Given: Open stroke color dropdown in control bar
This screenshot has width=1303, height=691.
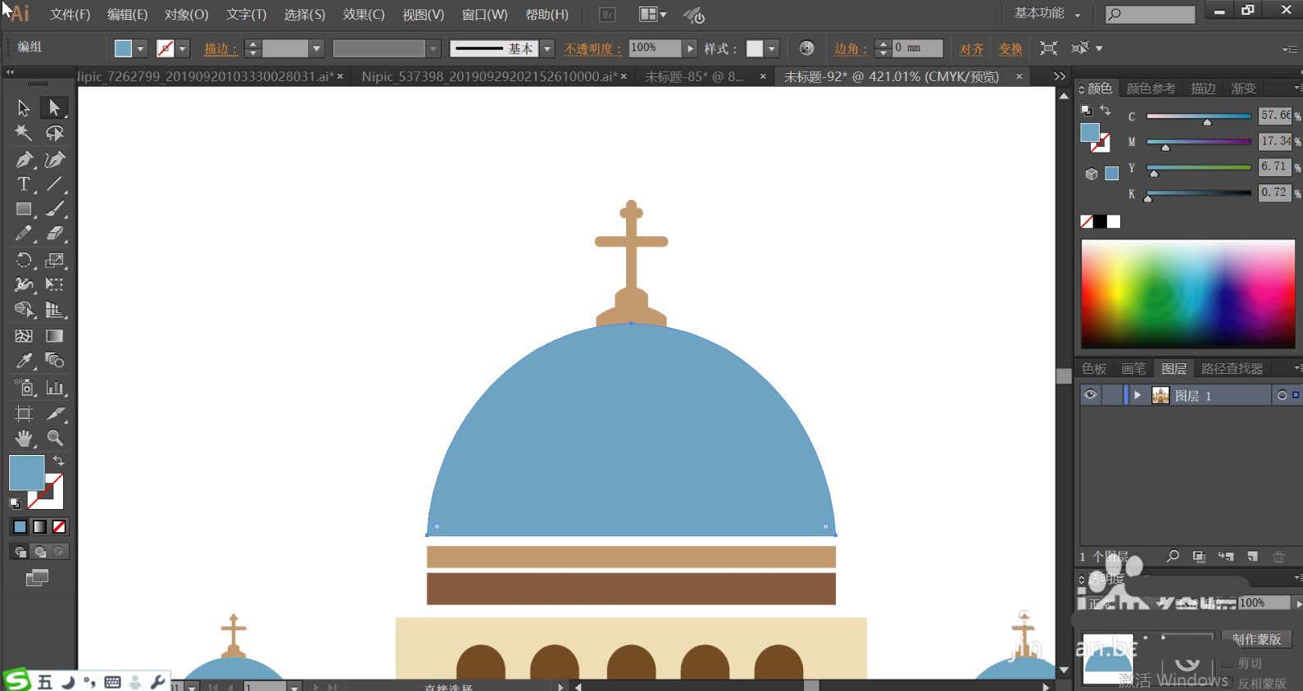Looking at the screenshot, I should pos(183,48).
